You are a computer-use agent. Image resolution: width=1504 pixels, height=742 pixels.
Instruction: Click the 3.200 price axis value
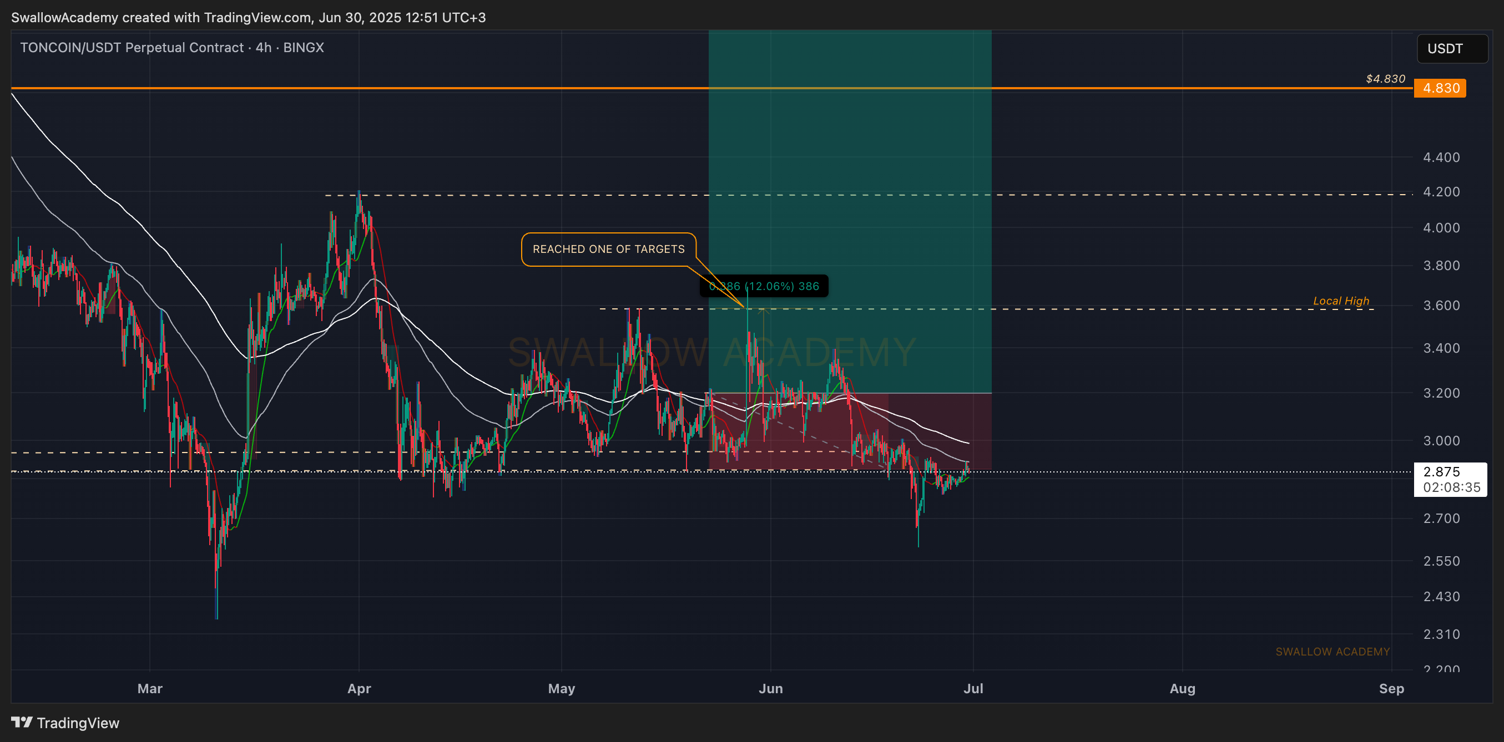(x=1441, y=393)
